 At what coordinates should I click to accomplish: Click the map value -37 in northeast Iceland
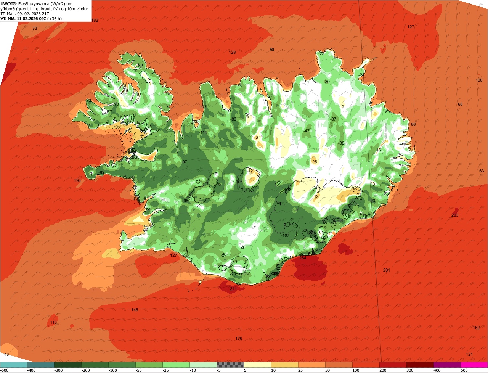click(x=333, y=119)
